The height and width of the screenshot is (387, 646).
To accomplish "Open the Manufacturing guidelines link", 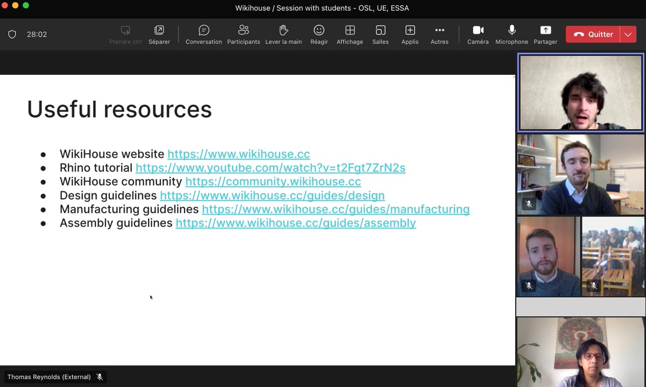I will (x=336, y=209).
